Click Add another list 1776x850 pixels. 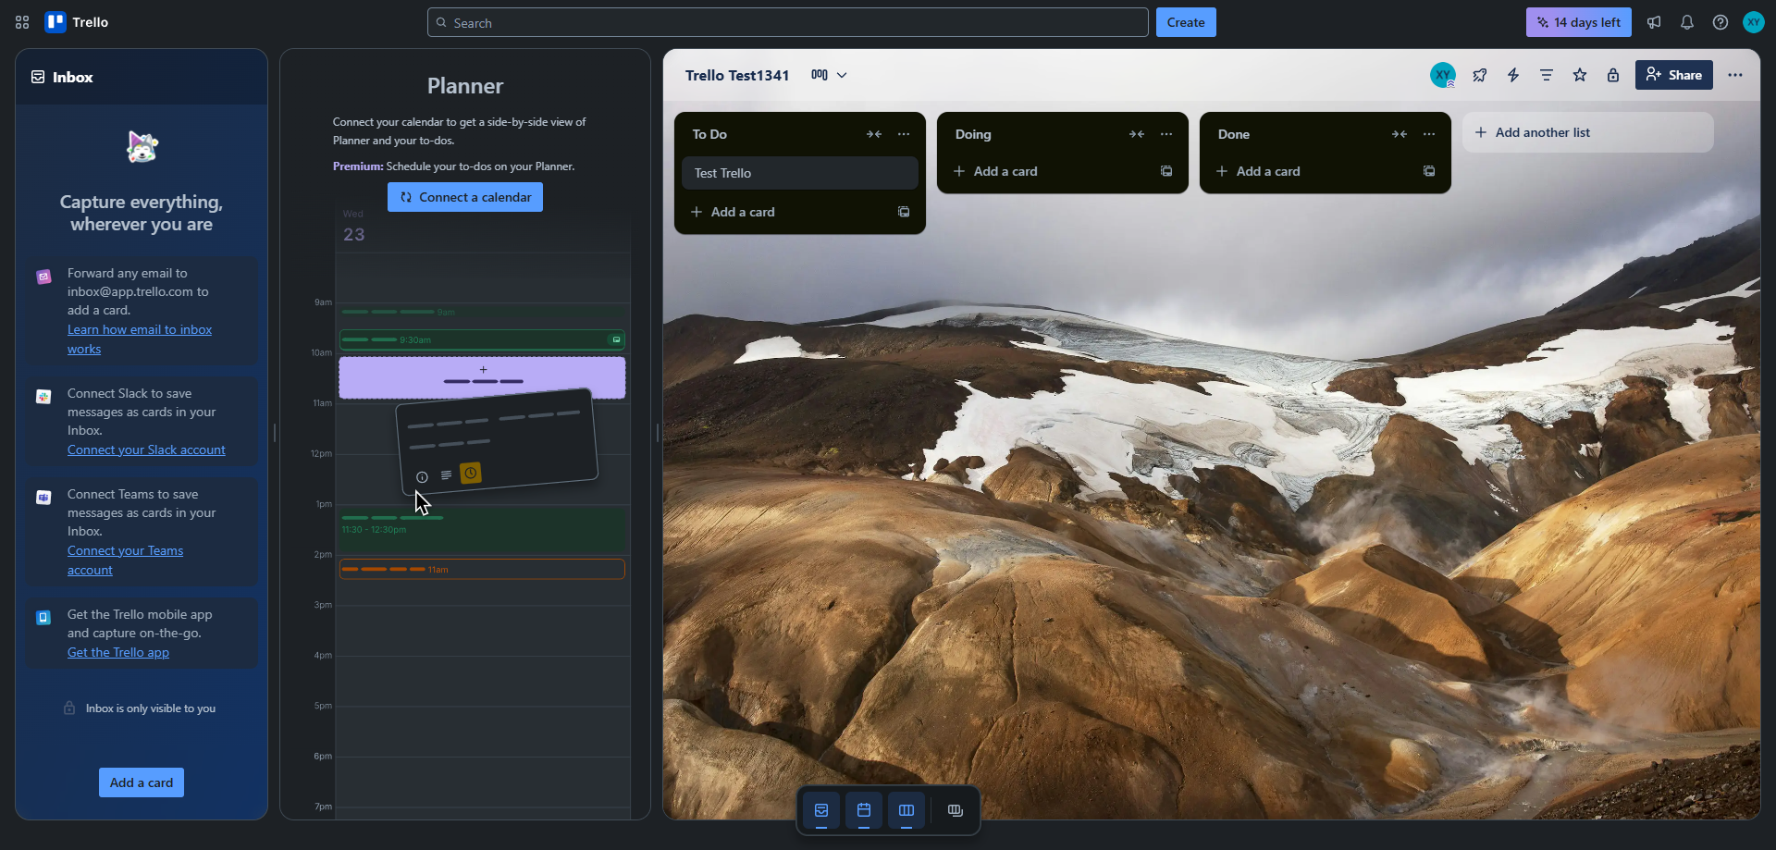click(x=1588, y=132)
